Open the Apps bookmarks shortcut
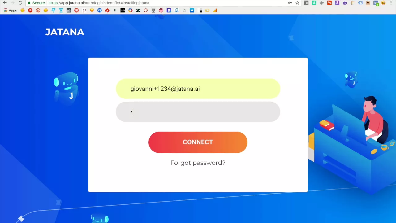396x223 pixels. pyautogui.click(x=10, y=10)
